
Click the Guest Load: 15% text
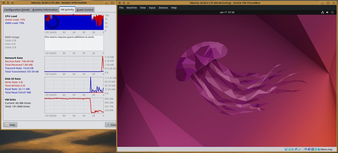coord(15,20)
